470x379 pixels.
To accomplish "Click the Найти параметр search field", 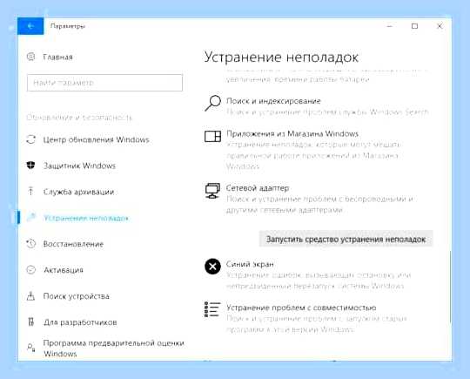I will coord(104,83).
